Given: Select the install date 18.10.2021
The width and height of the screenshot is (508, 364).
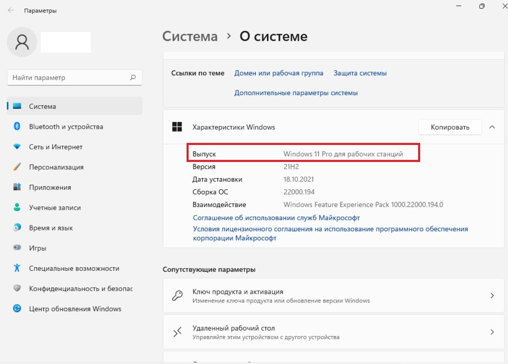Looking at the screenshot, I should [299, 179].
